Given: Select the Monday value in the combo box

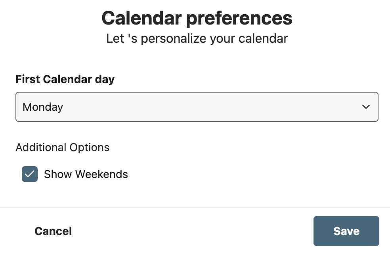Looking at the screenshot, I should coord(43,107).
